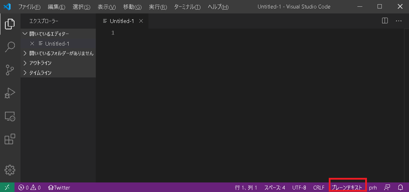Screen dimensions: 409x192
Task: Open the 編集 menu
Action: point(56,7)
